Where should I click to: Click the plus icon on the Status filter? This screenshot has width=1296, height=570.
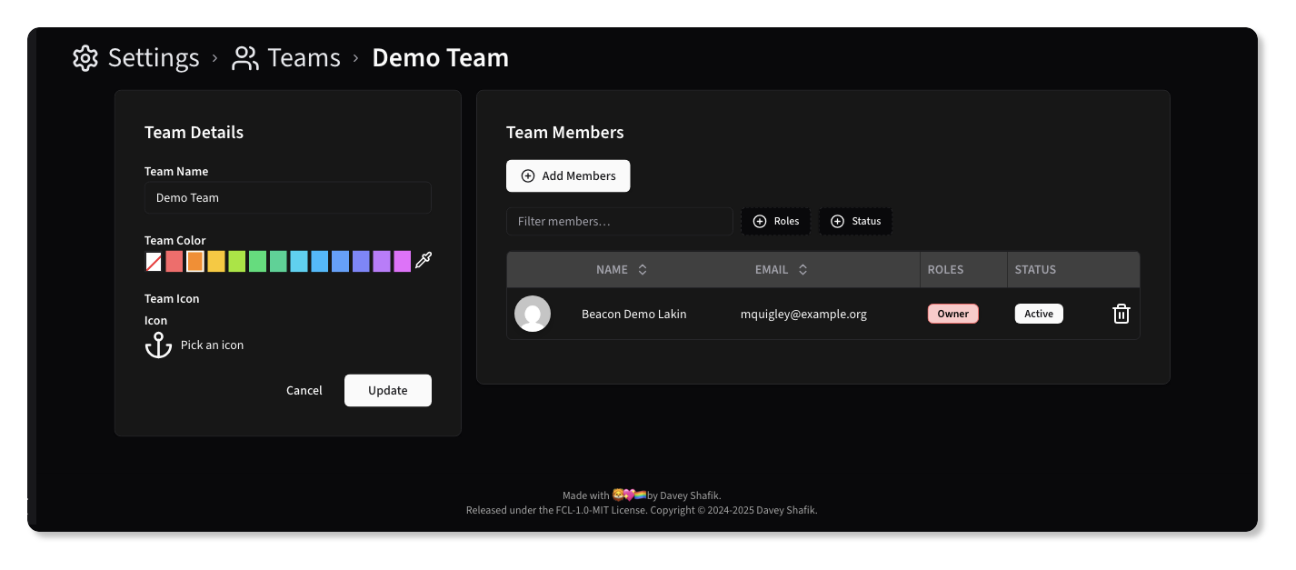pos(837,221)
